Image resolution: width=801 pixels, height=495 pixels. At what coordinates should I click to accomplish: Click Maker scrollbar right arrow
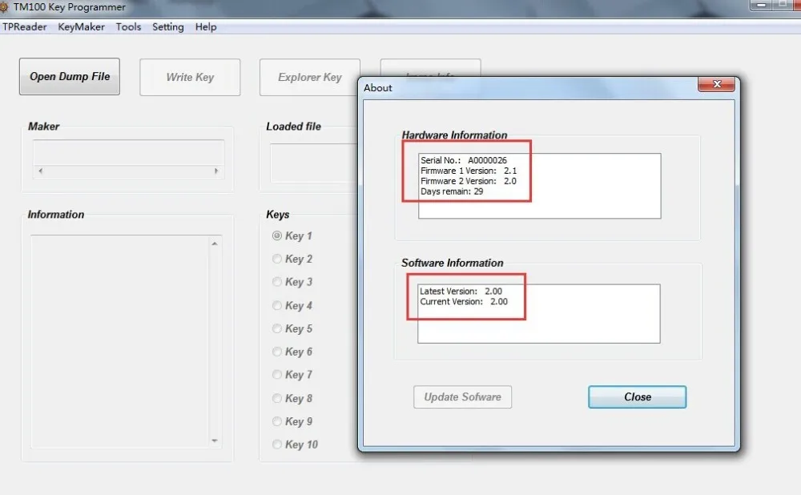216,171
